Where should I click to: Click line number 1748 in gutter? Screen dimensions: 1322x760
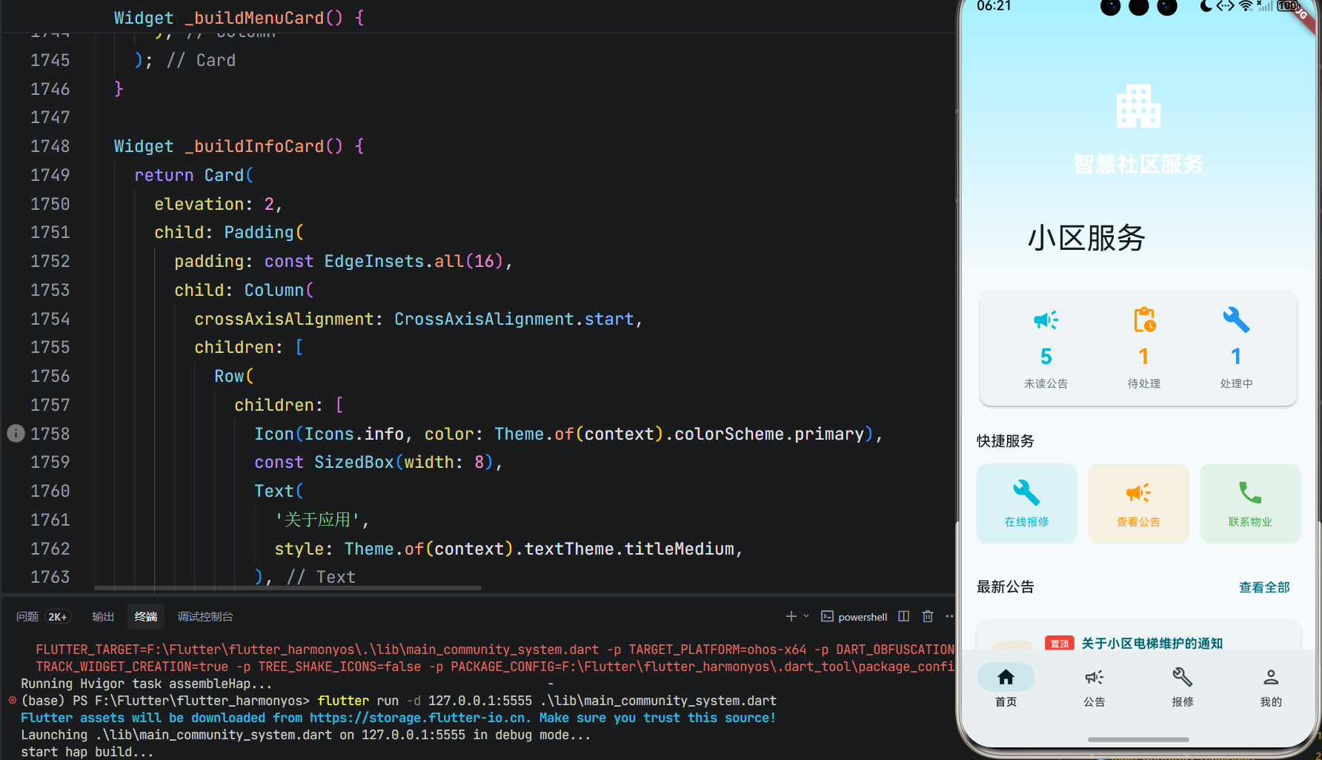(50, 146)
